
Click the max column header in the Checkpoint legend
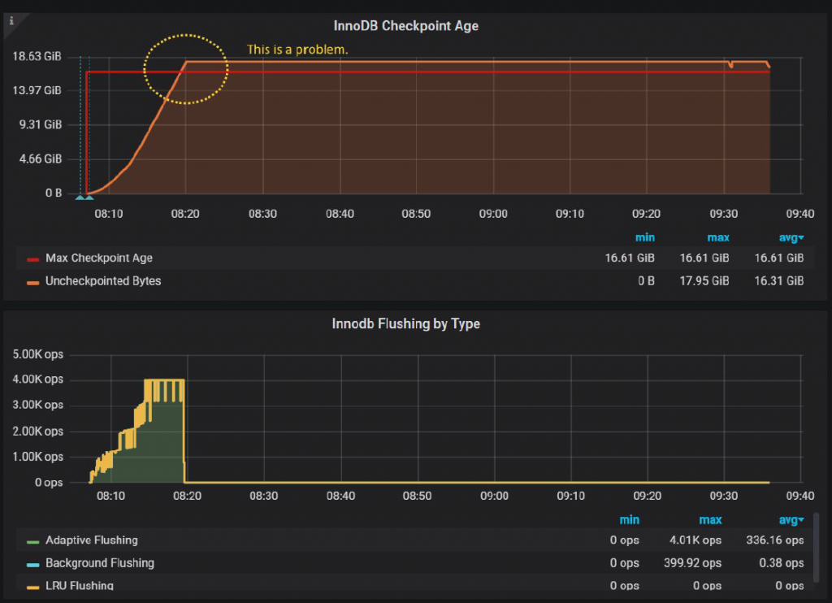click(x=717, y=237)
